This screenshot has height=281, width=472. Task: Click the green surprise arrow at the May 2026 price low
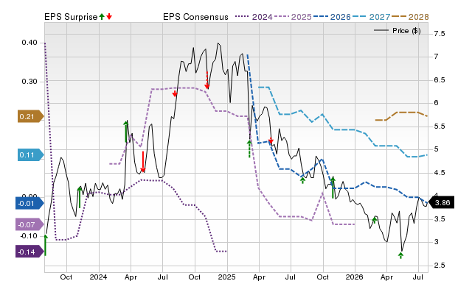[x=400, y=255]
